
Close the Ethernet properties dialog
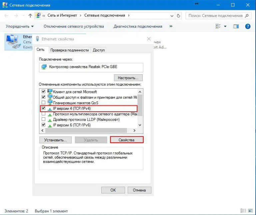(149, 39)
